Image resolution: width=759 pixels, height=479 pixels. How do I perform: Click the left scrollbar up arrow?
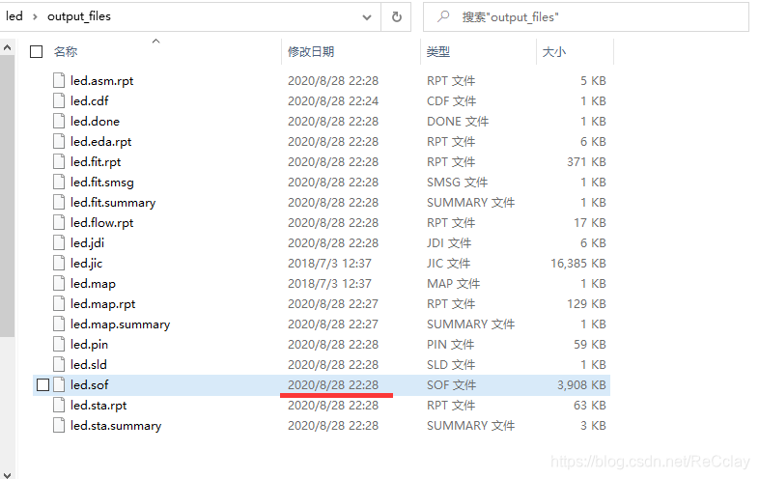(x=7, y=47)
